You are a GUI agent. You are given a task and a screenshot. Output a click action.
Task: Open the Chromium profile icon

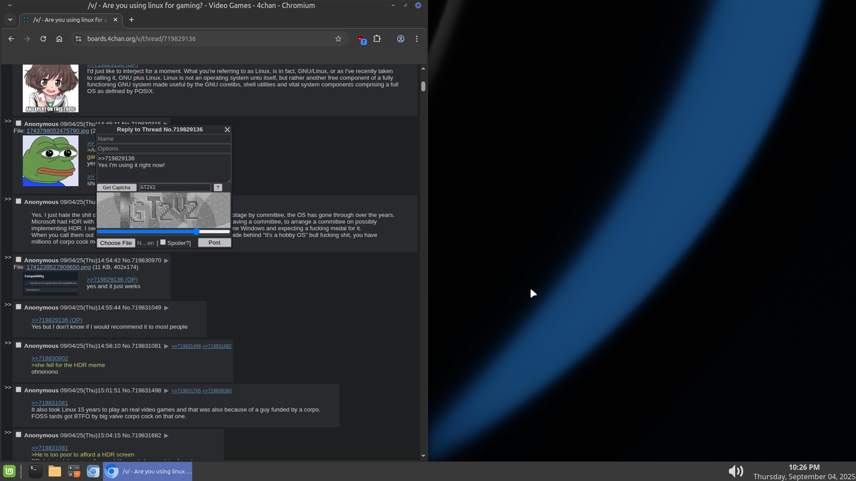(x=401, y=39)
